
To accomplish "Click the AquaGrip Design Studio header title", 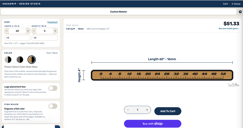I will pyautogui.click(x=21, y=4).
